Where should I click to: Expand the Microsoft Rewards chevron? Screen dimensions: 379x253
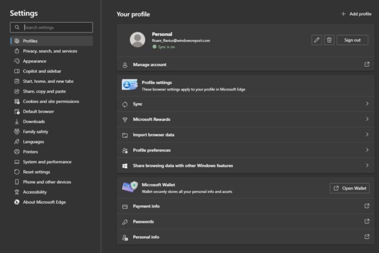coord(367,119)
